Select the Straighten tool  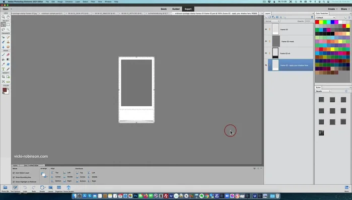[x=8, y=82]
